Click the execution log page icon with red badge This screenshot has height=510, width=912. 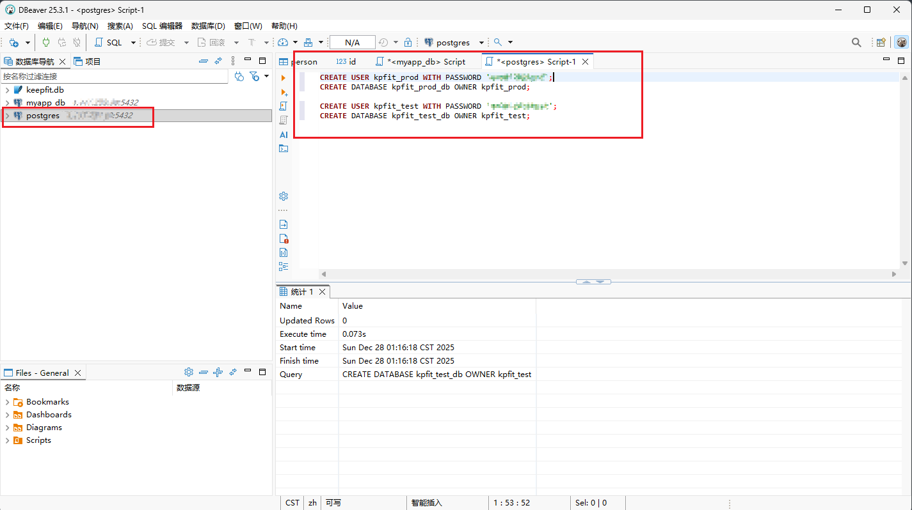click(x=284, y=238)
